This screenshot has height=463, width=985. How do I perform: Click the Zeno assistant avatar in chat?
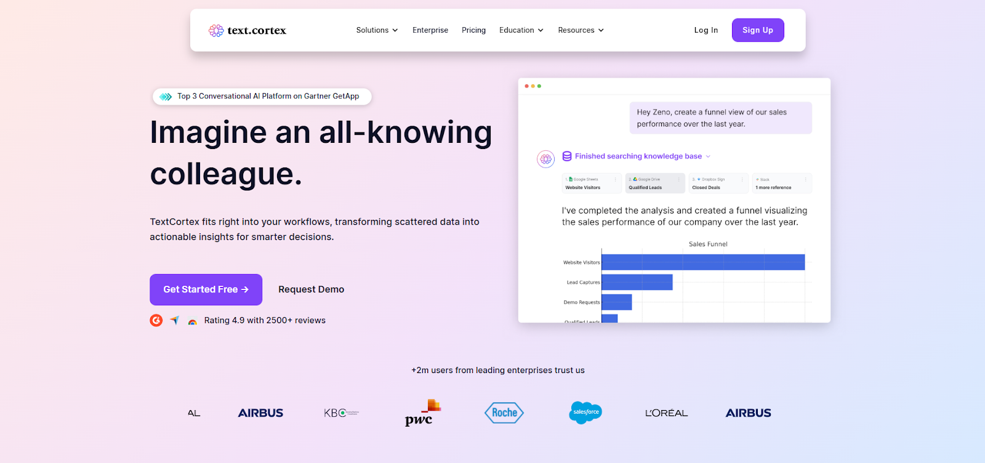545,159
